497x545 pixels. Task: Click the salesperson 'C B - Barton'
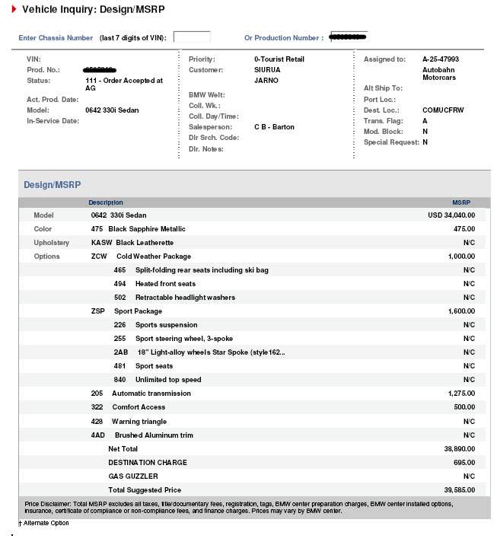click(274, 127)
